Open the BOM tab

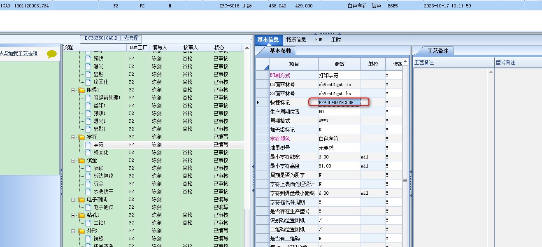point(319,40)
